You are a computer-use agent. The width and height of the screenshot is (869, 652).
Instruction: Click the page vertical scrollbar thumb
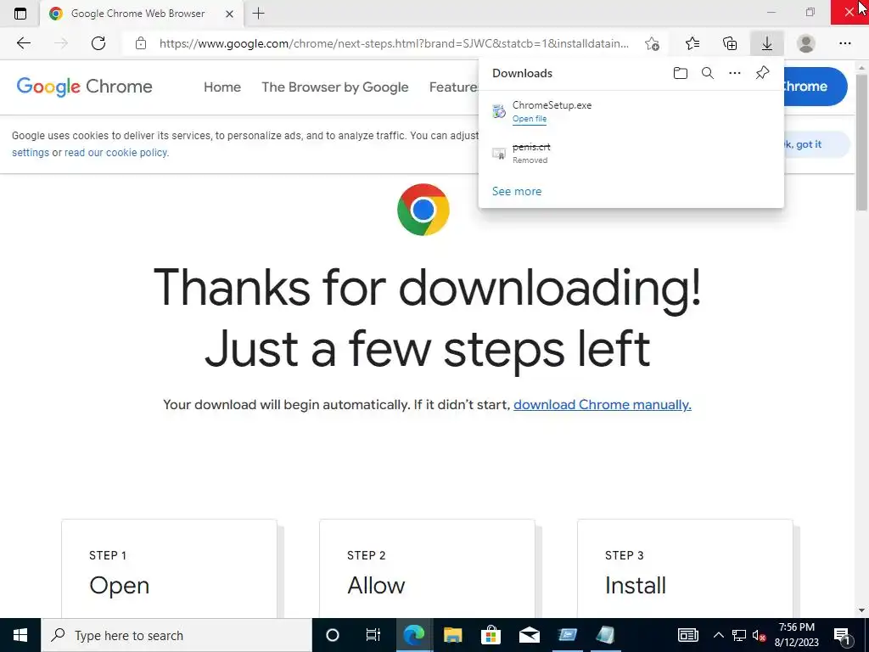[862, 142]
